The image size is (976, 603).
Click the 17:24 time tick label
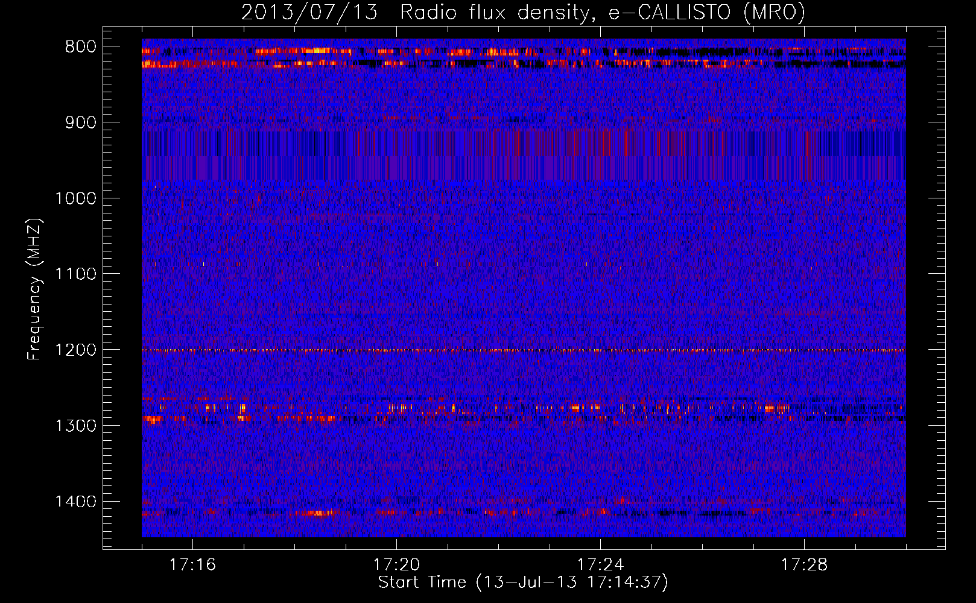click(x=600, y=564)
